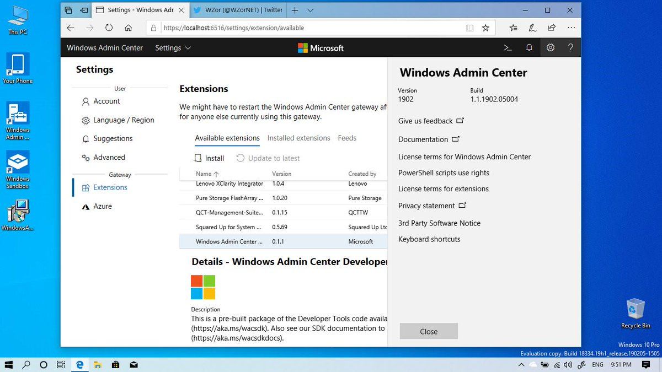Open notifications bell in Admin Center header
Screen dimensions: 662x372
529,48
